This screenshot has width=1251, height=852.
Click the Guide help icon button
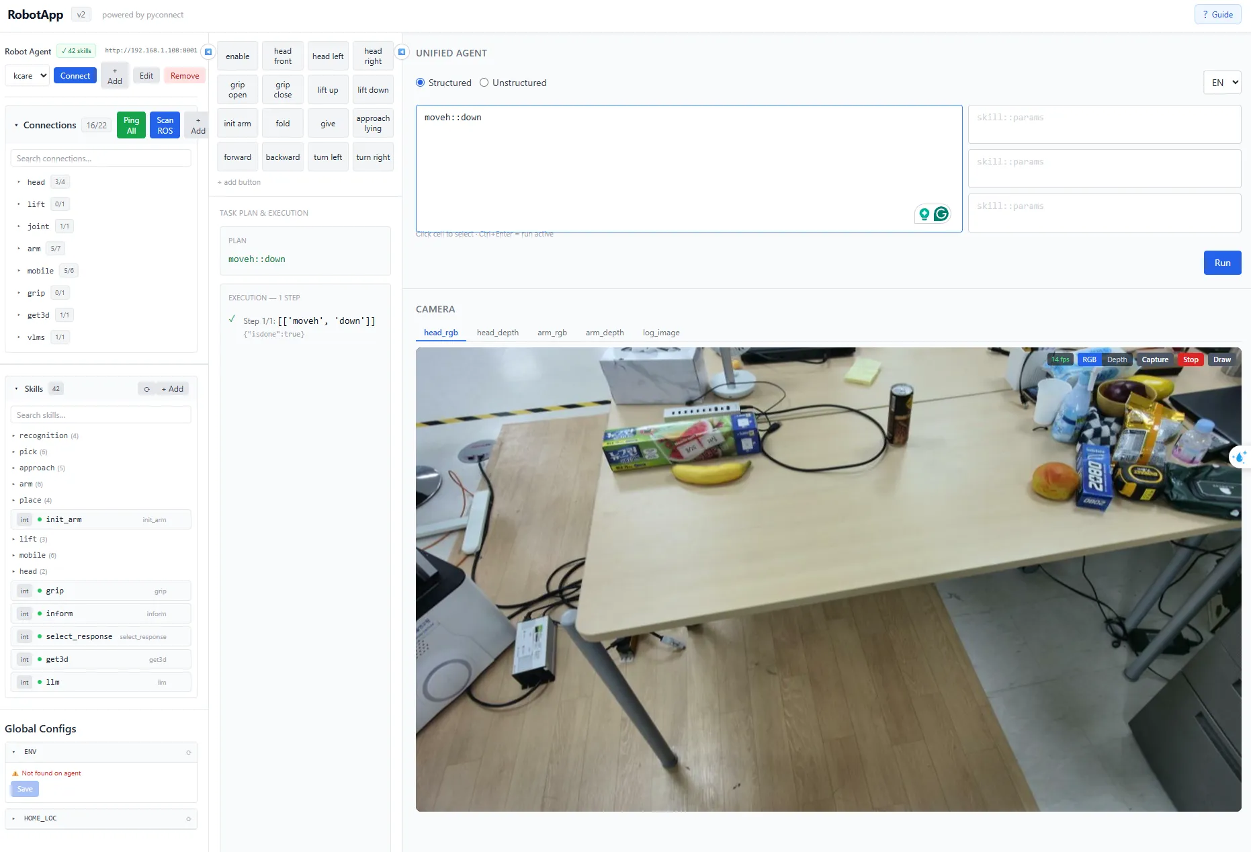click(1217, 15)
